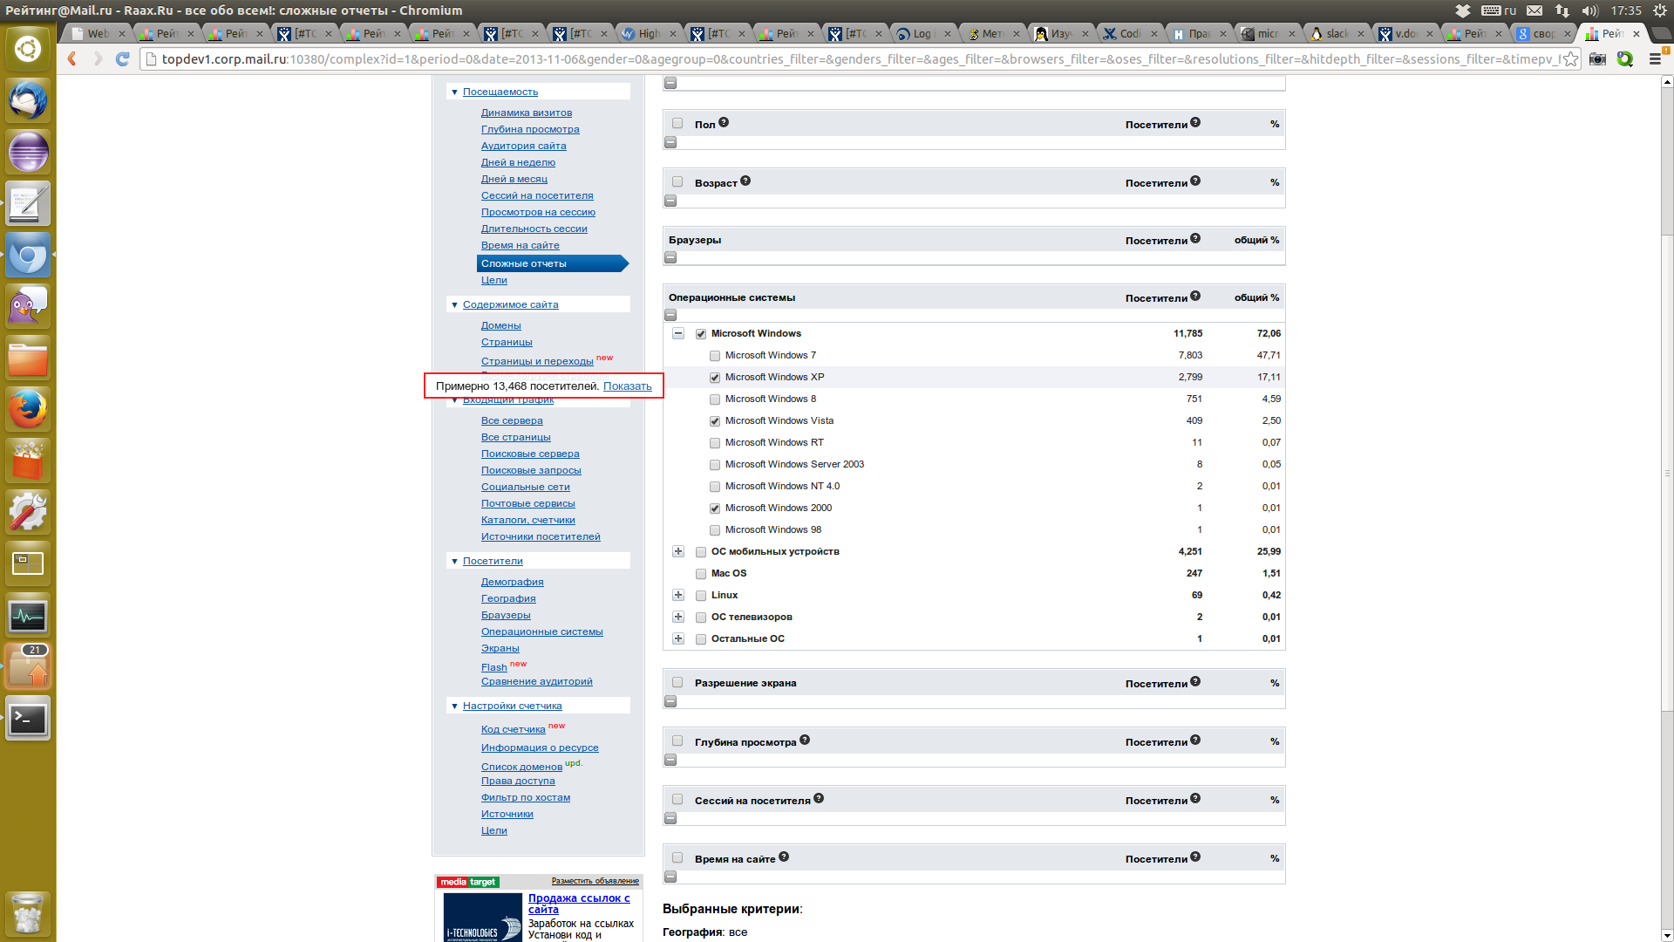Collapse the Microsoft Windows tree node

pyautogui.click(x=678, y=333)
